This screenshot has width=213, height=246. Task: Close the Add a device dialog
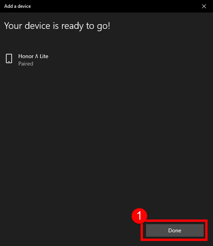[x=204, y=6]
